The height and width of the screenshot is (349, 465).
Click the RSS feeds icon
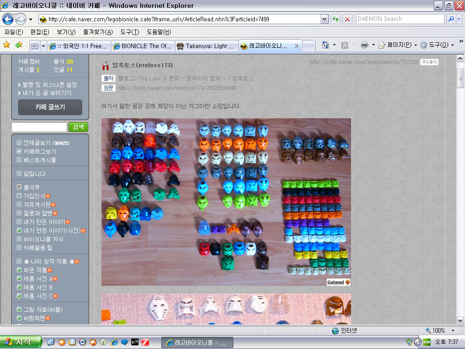(x=345, y=45)
